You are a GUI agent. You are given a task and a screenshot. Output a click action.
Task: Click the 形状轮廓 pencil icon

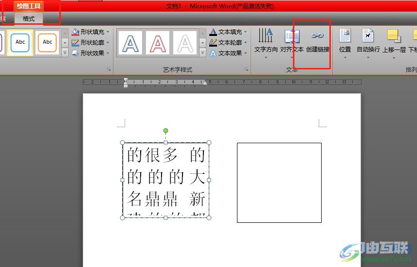pyautogui.click(x=75, y=42)
